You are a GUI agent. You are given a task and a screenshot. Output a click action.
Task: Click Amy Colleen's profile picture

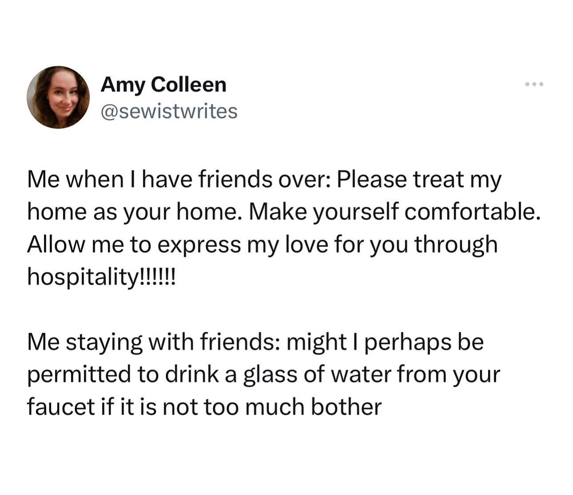tap(58, 98)
